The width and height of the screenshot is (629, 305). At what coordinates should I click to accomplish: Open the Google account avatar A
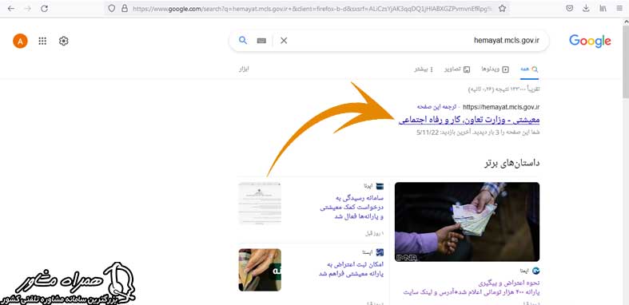(20, 41)
